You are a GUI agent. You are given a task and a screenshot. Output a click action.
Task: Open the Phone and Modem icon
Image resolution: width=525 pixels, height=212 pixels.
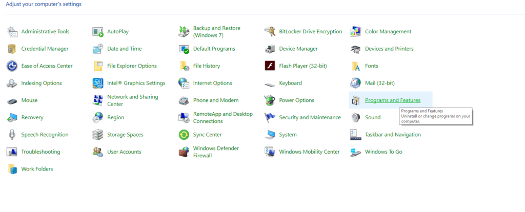[x=184, y=100]
